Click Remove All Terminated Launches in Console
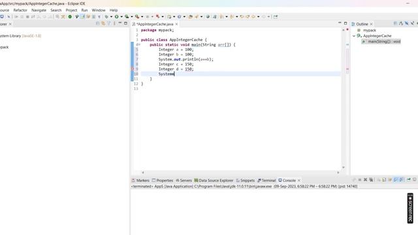The image size is (418, 235). pyautogui.click(x=371, y=180)
